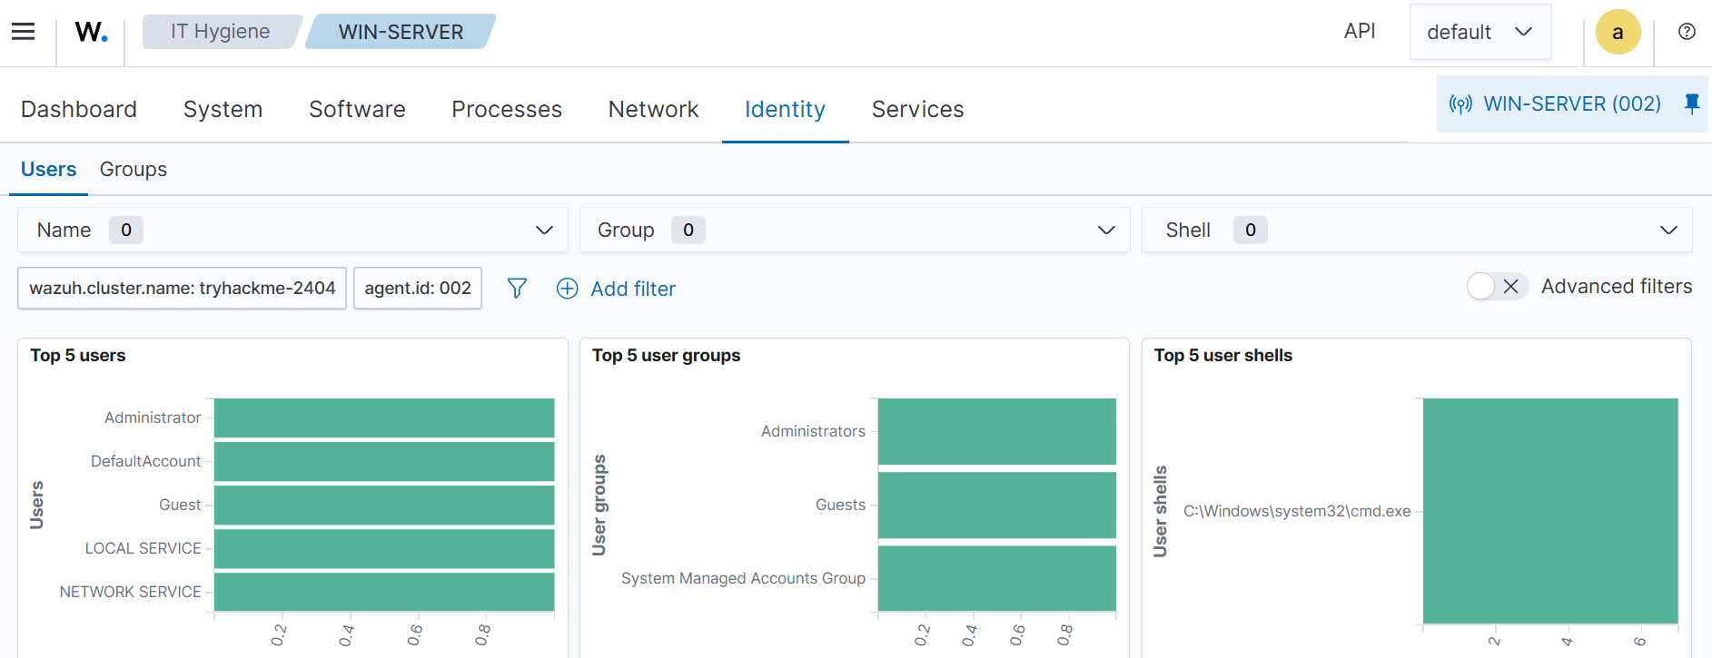
Task: Click the Top 5 users panel title
Action: coord(78,356)
